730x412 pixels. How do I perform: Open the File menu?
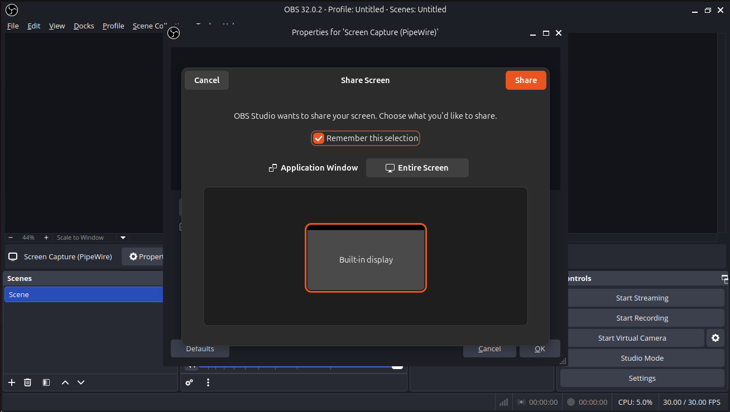13,26
